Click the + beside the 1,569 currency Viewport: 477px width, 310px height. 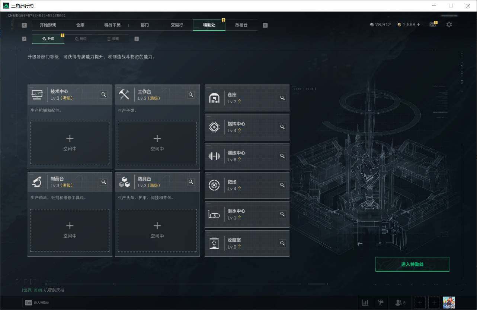419,24
